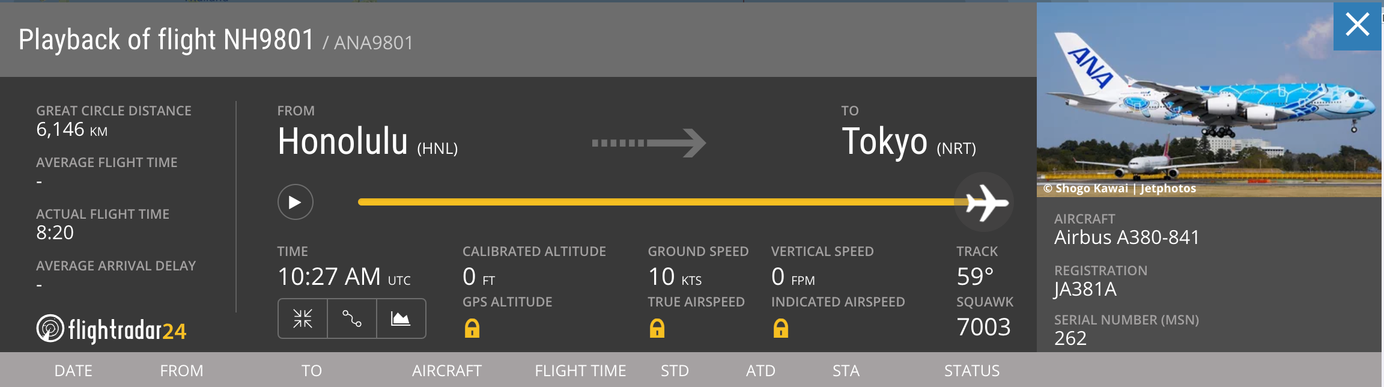The width and height of the screenshot is (1384, 387).
Task: Toggle the flight route path icon
Action: pos(352,318)
